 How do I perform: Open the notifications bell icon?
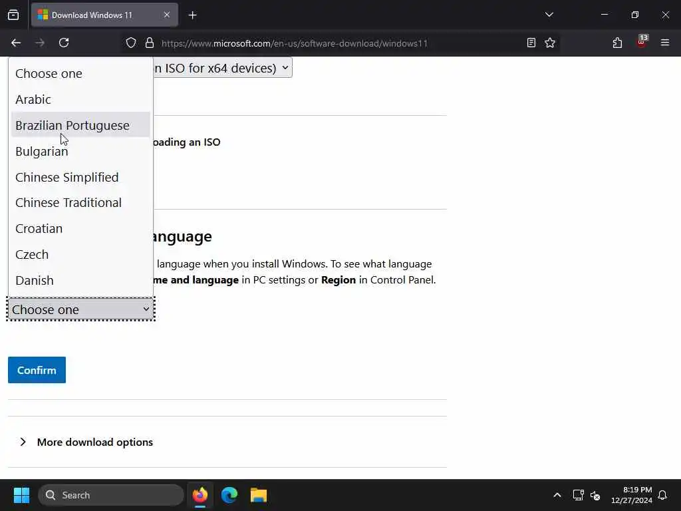pos(662,495)
